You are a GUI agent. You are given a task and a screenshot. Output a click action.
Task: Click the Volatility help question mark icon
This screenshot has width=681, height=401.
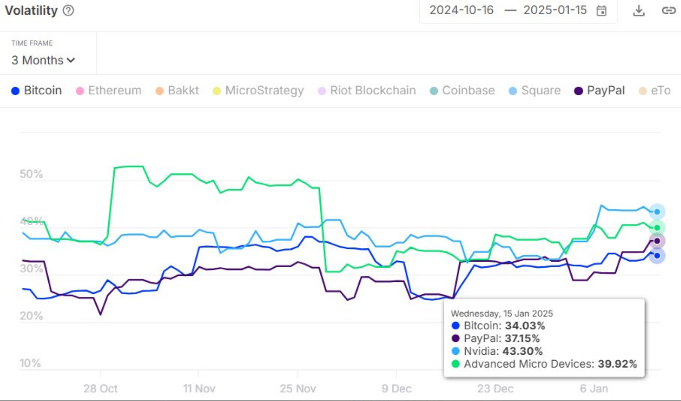(68, 11)
